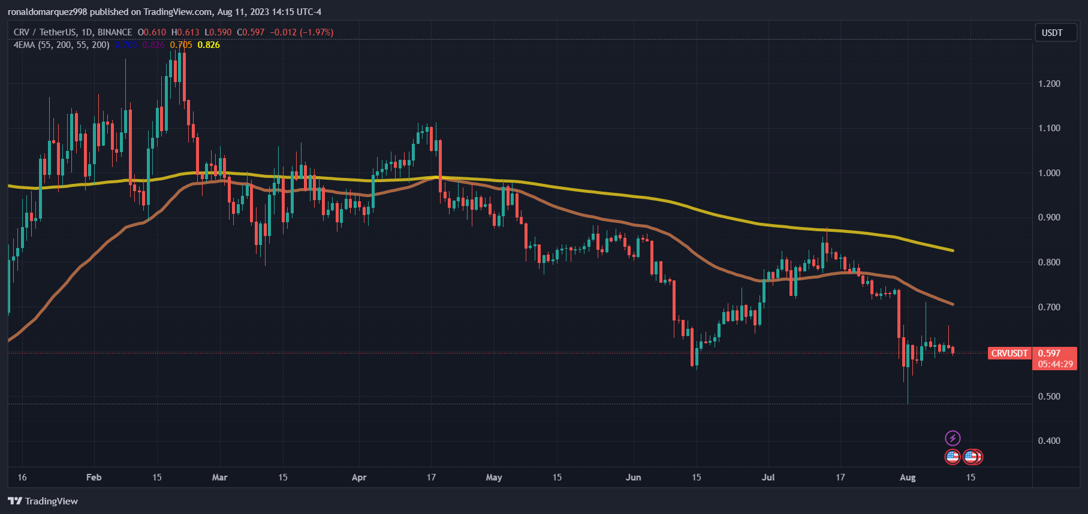The height and width of the screenshot is (514, 1088).
Task: Click the 1.000 price axis label
Action: (x=1049, y=173)
